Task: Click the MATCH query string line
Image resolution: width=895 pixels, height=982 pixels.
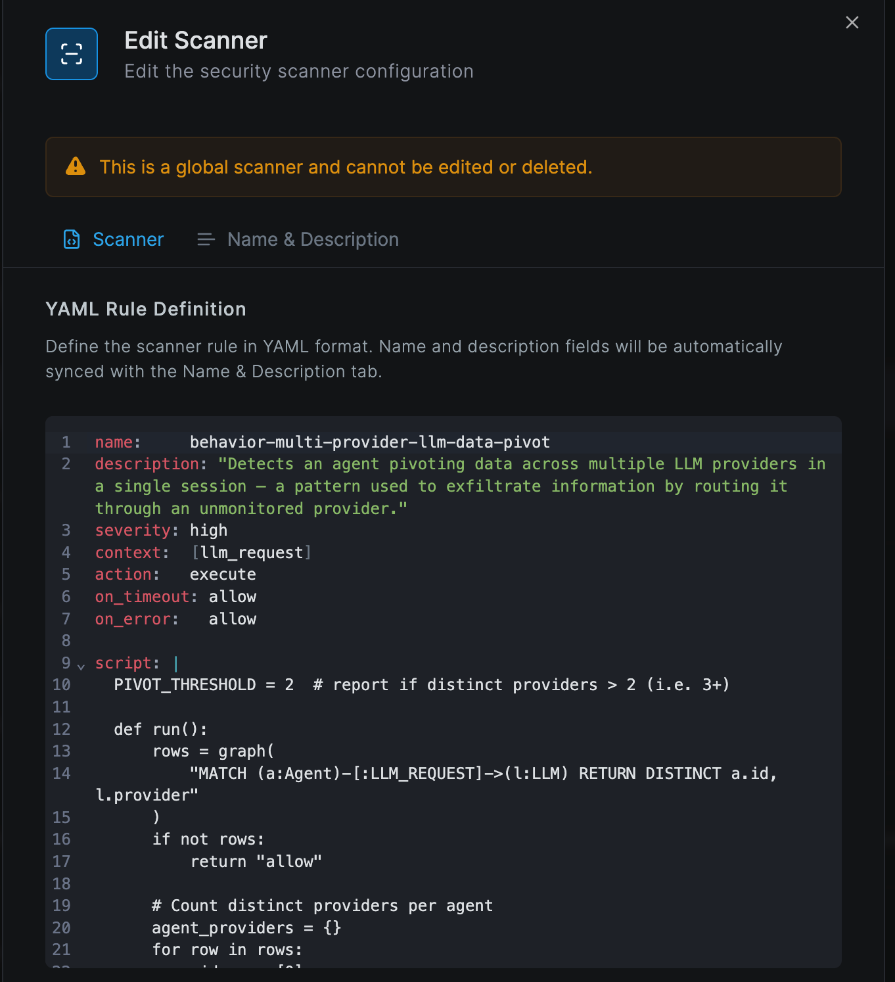Action: [x=484, y=774]
